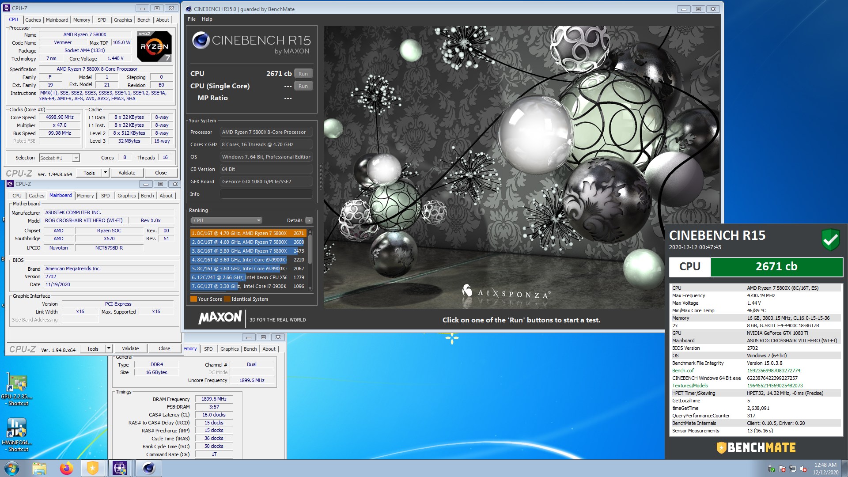Click the BenchMate logo at panel bottom
The height and width of the screenshot is (477, 848).
pos(756,448)
